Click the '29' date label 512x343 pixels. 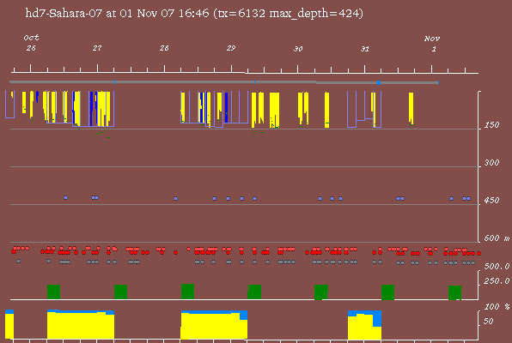(x=231, y=48)
